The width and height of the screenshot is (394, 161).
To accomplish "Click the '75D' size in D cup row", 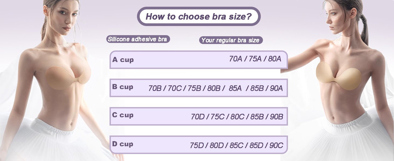I will (196, 145).
